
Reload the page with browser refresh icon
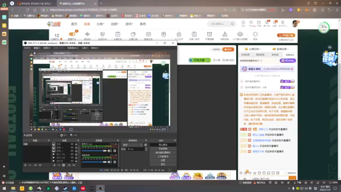click(x=27, y=10)
